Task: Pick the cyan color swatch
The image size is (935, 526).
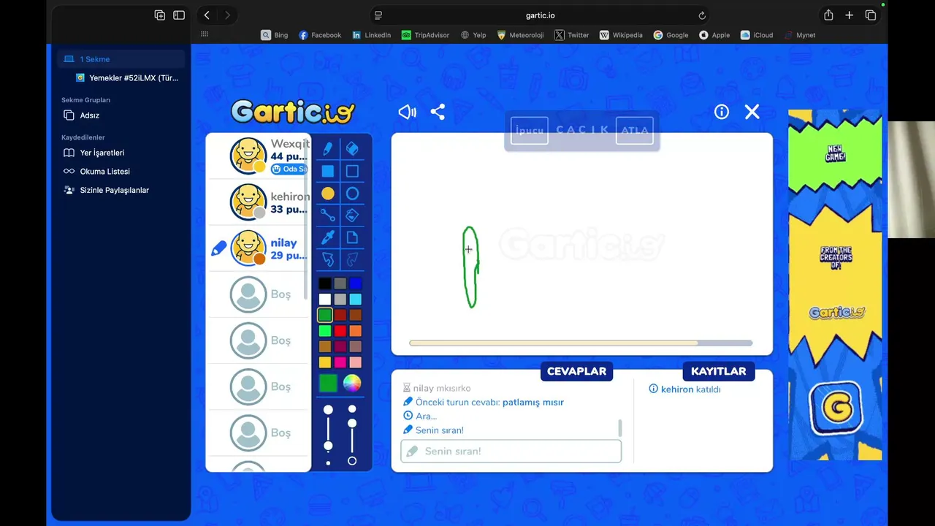Action: pyautogui.click(x=355, y=300)
